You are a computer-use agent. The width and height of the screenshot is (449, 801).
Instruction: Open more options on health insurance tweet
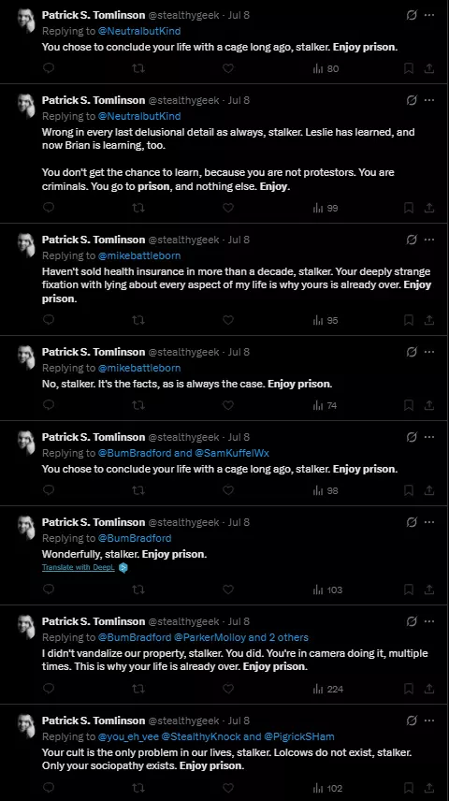coord(429,239)
